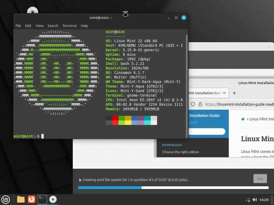Open a new browser tab with plus
The image size is (274, 205).
pyautogui.click(x=234, y=93)
